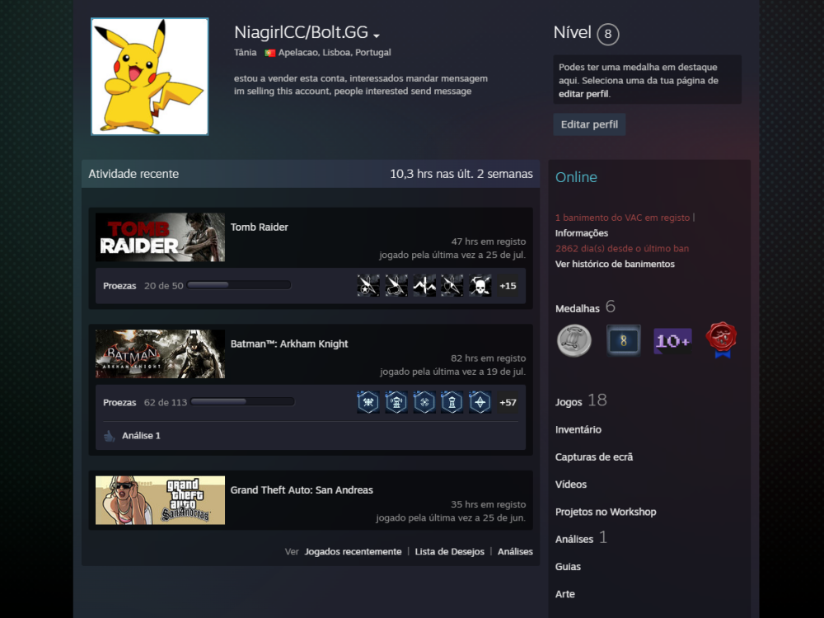Open Grand Theft Auto: San Andreas title
Screen dimensions: 824x618
[302, 489]
